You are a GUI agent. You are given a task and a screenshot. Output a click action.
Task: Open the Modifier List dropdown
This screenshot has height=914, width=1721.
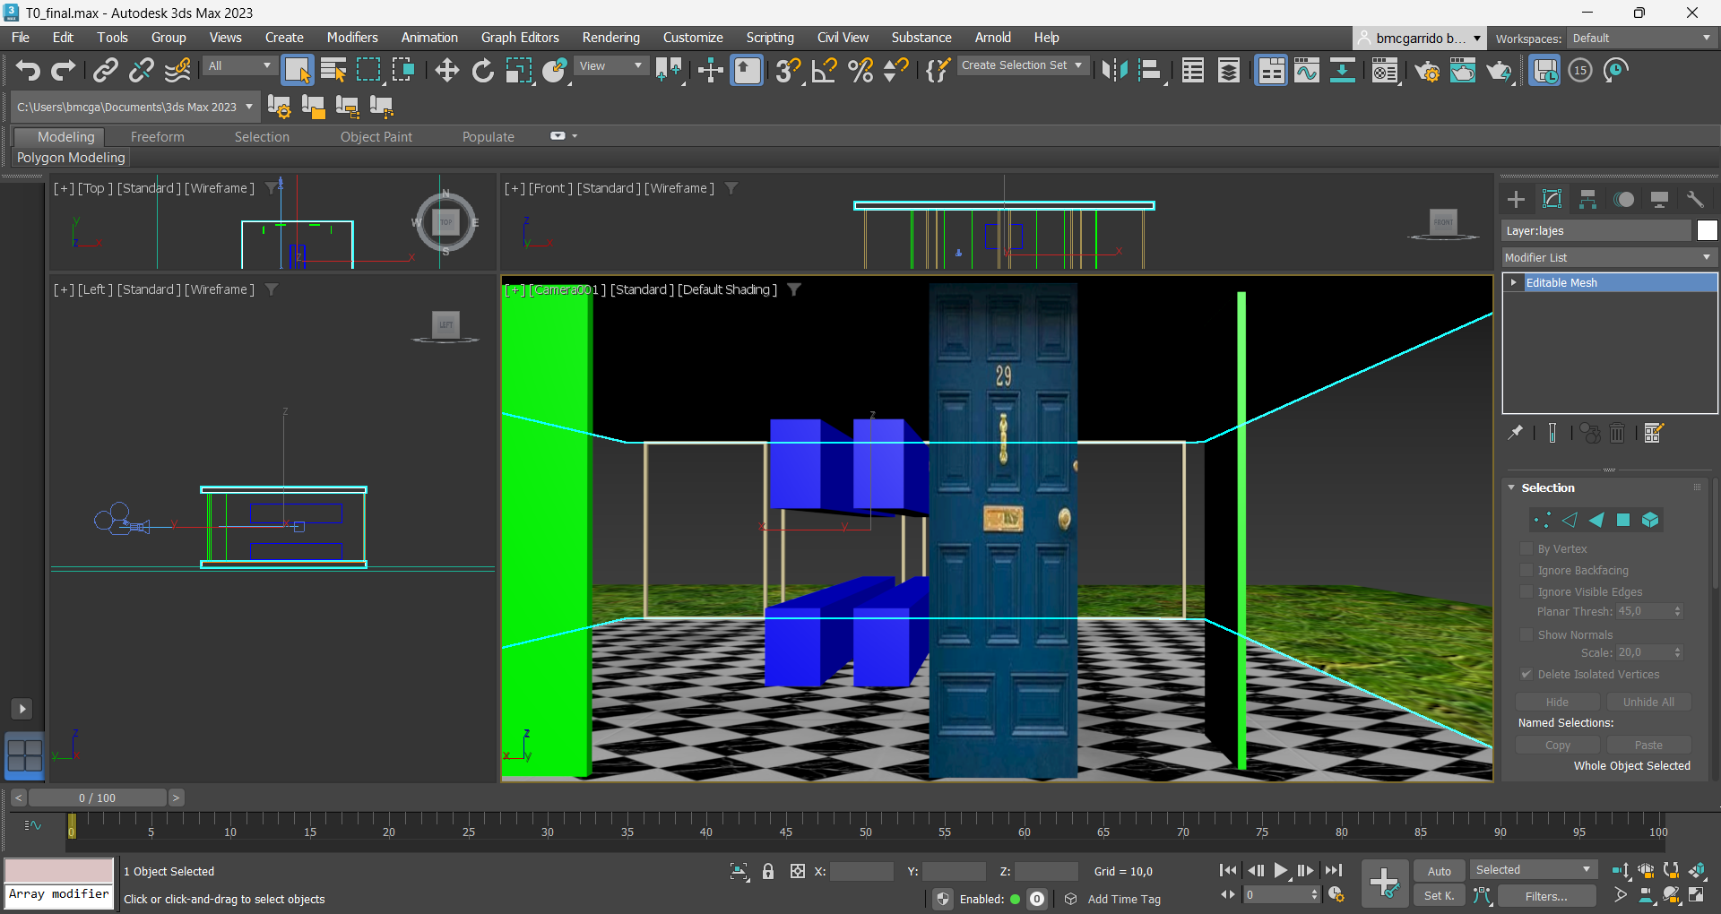click(x=1609, y=257)
